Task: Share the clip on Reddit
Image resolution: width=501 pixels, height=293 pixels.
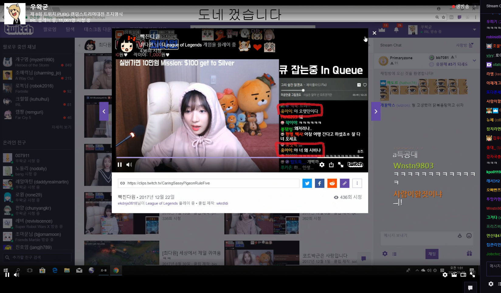Action: click(x=332, y=183)
